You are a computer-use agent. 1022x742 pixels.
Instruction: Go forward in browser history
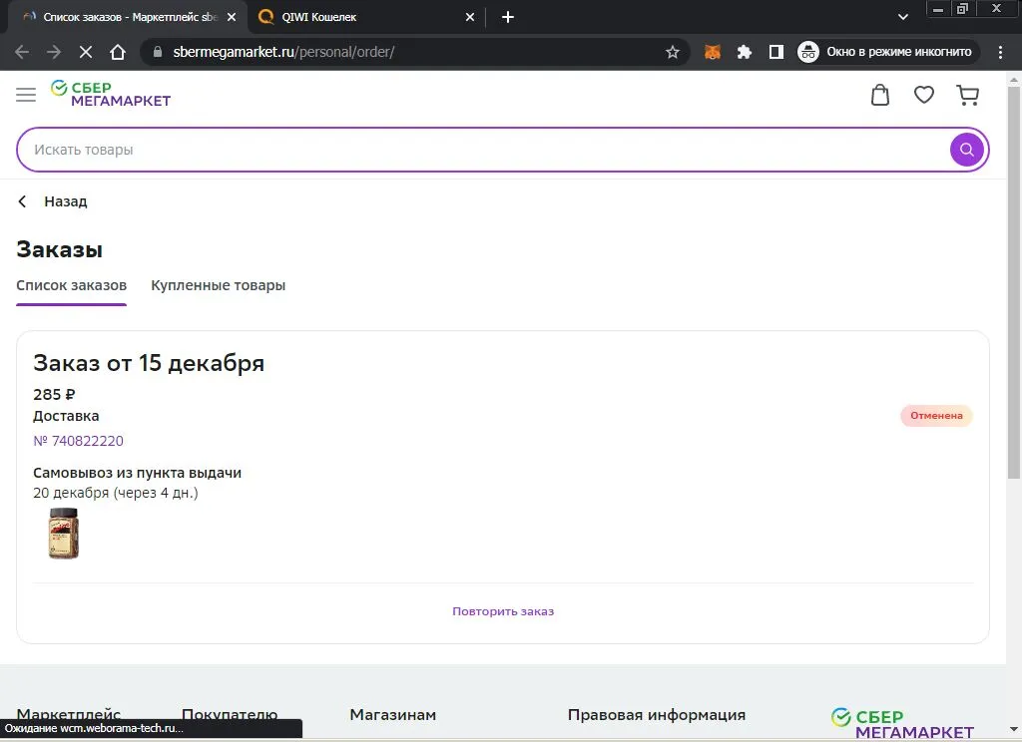(x=54, y=52)
